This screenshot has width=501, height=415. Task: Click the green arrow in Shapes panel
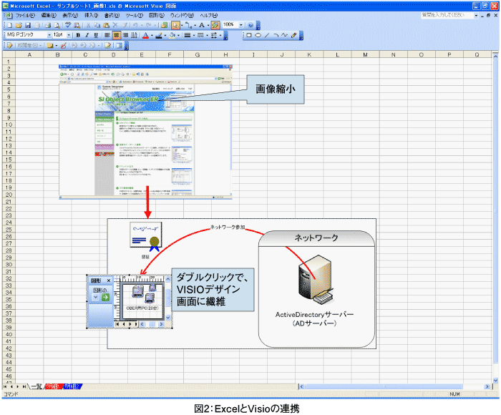tap(105, 298)
